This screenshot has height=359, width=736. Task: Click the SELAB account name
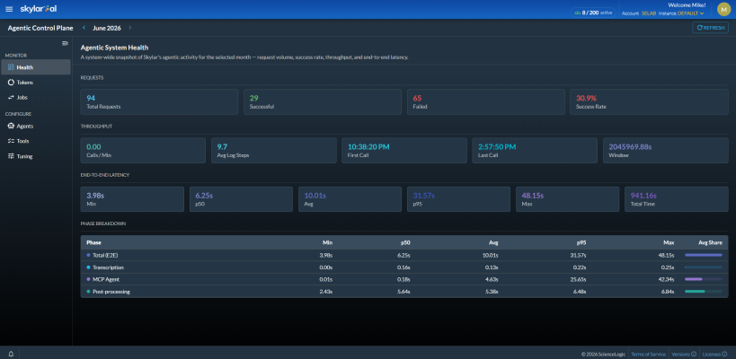[649, 13]
